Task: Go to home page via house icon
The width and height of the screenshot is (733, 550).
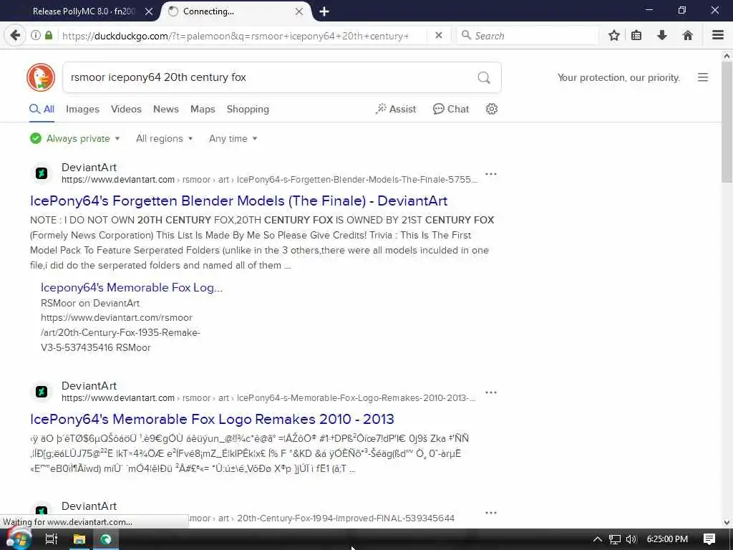Action: click(688, 36)
